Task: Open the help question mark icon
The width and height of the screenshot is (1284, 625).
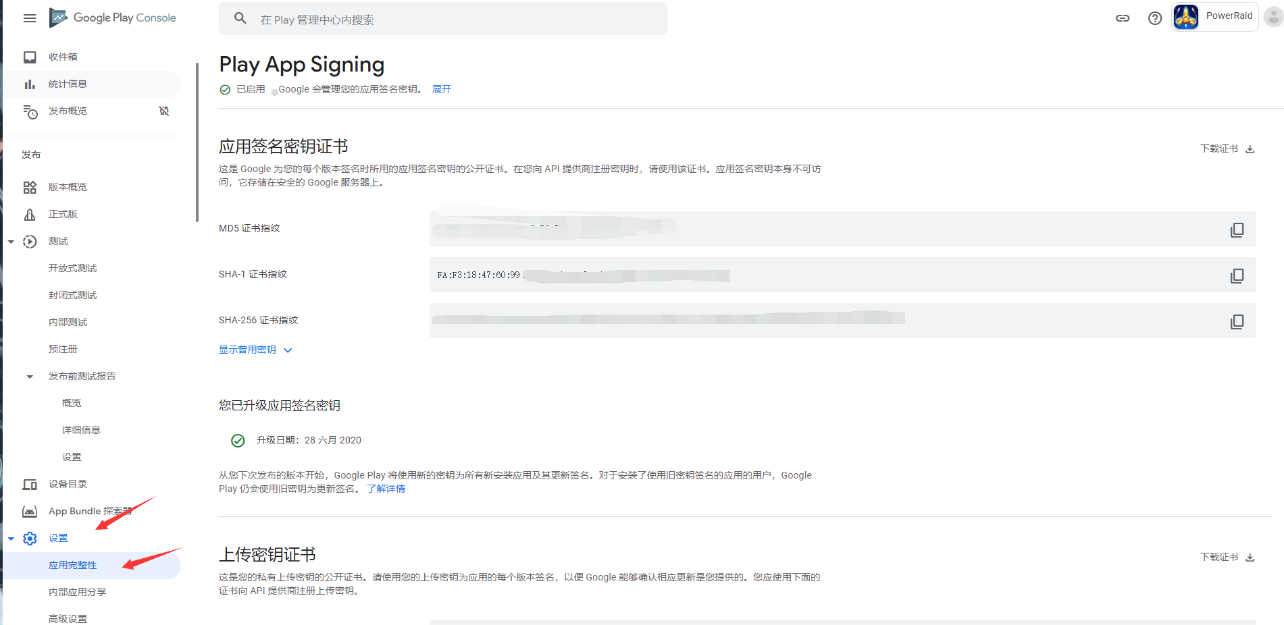Action: click(1155, 18)
